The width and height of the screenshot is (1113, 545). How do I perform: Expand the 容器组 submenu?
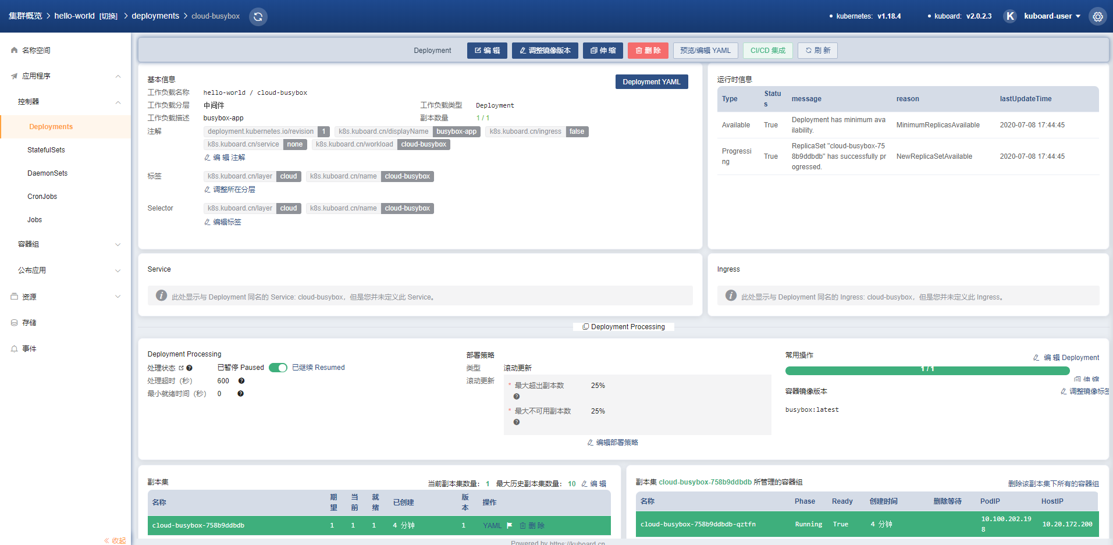[x=118, y=244]
